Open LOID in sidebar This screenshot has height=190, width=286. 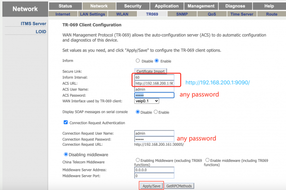point(41,32)
